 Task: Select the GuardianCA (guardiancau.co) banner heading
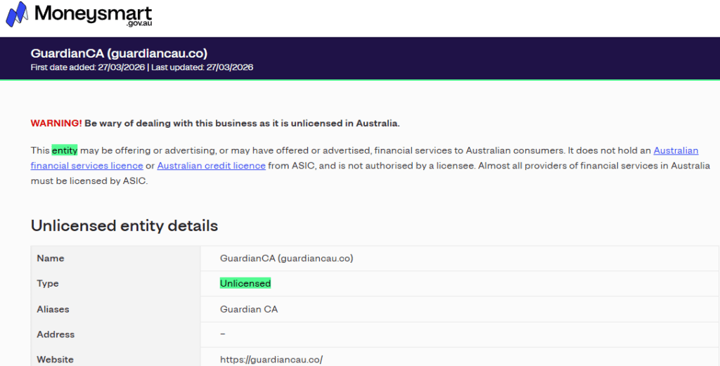coord(119,53)
